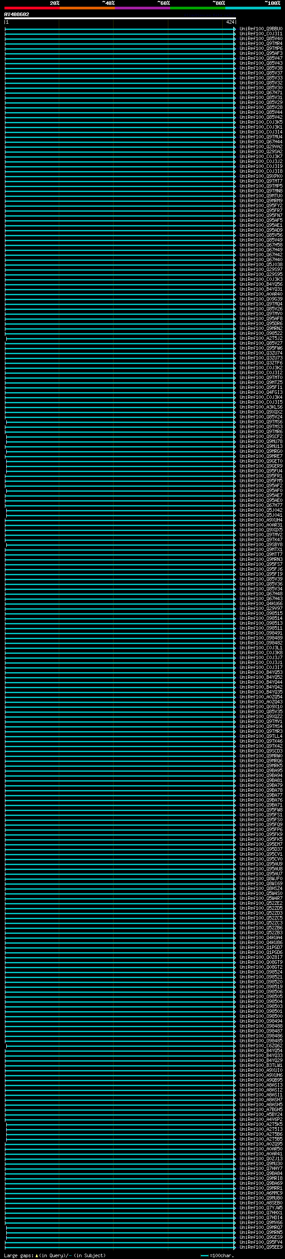Select hit UniRef100_Q9TMP6

261,48
